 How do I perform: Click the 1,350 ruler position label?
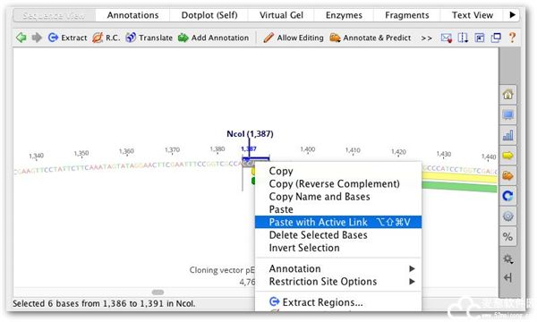[81, 153]
